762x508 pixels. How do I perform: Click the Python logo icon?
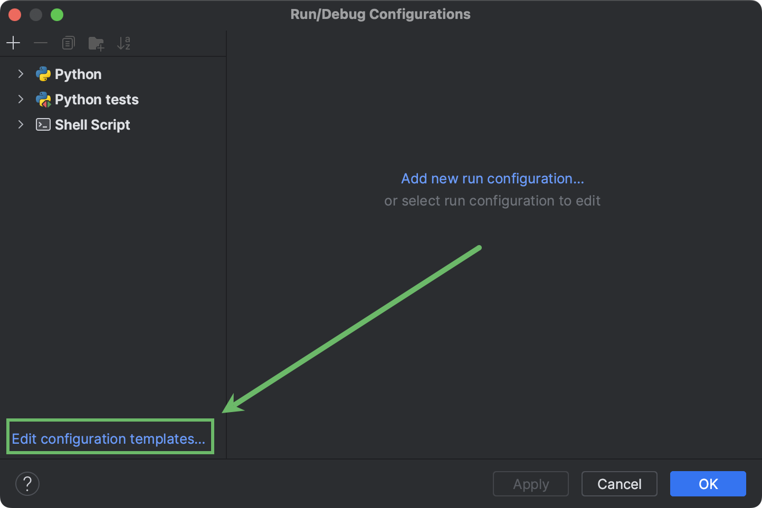pos(44,74)
